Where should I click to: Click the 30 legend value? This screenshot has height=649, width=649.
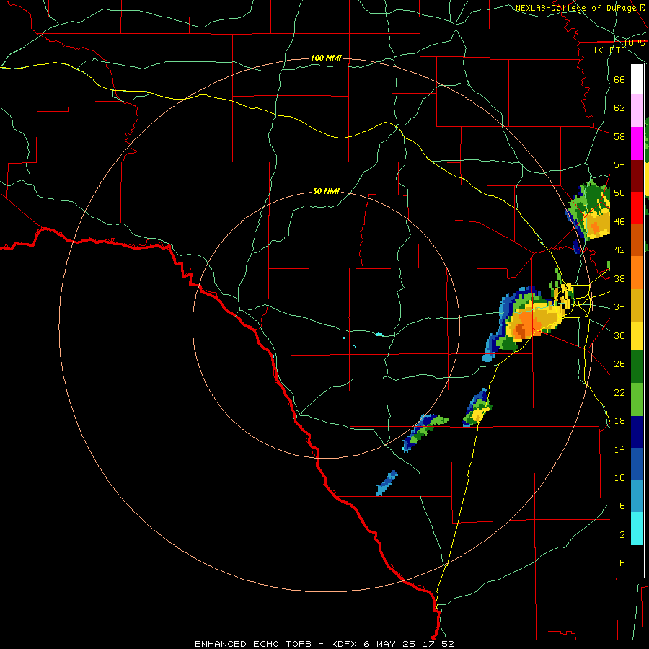point(619,335)
